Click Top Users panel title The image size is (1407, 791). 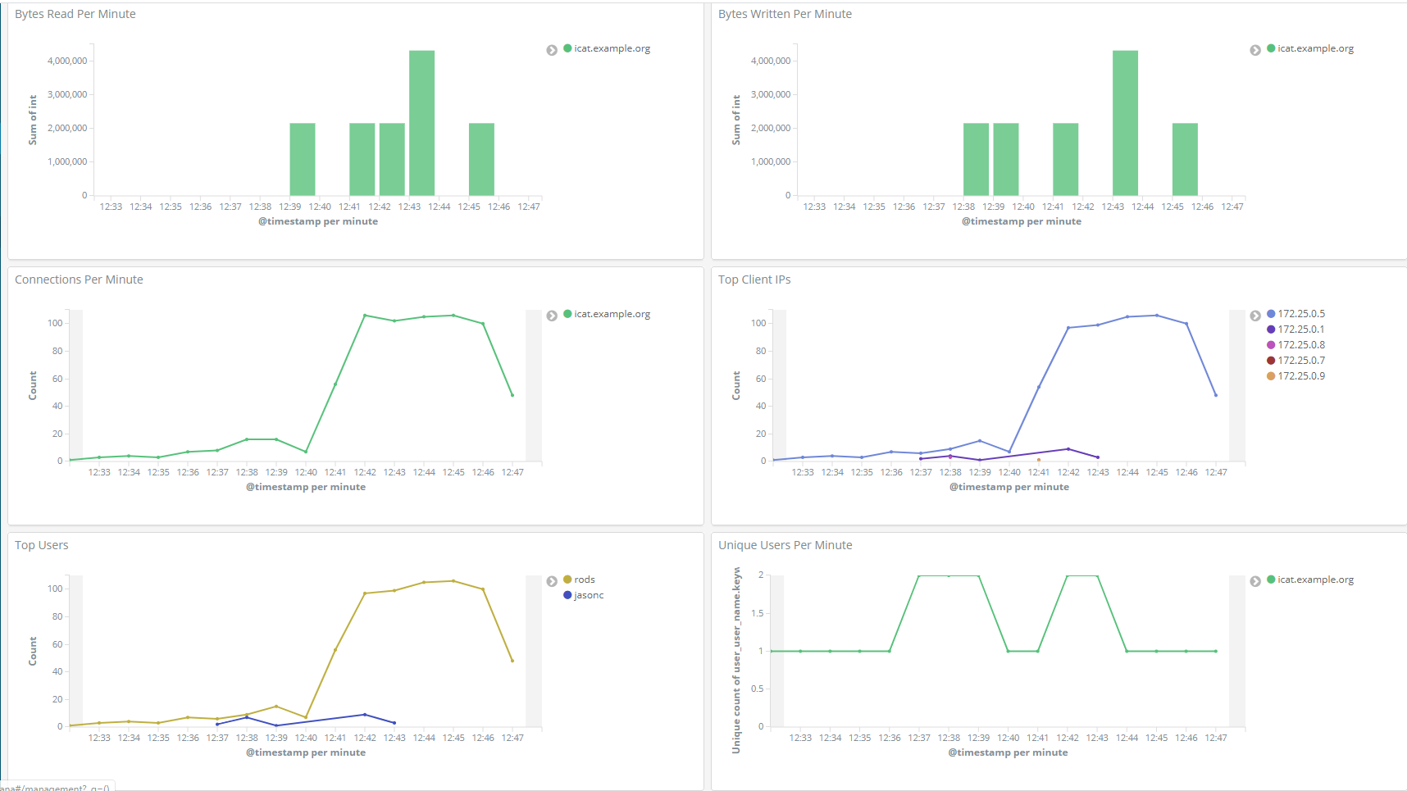tap(42, 545)
